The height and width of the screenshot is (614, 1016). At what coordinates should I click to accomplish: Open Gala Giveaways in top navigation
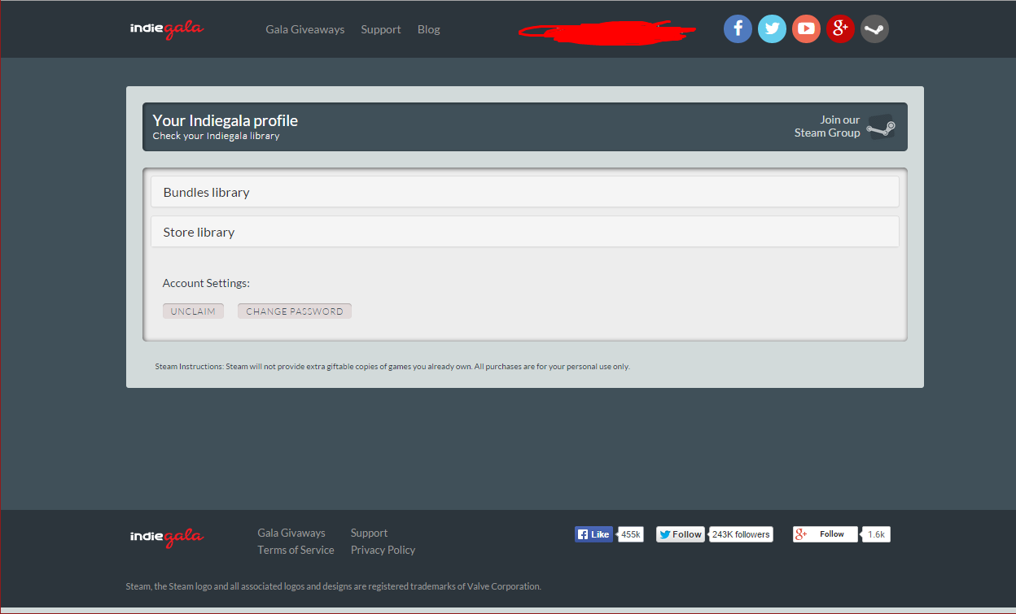point(304,29)
